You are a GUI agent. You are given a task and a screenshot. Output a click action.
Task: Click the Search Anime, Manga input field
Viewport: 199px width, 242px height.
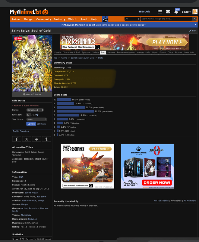point(166,19)
